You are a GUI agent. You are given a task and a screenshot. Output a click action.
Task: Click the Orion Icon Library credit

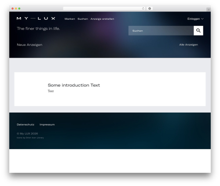click(30, 138)
